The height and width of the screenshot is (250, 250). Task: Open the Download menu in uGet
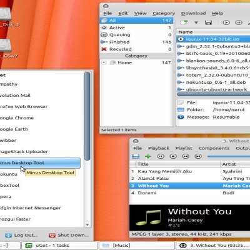click(193, 13)
